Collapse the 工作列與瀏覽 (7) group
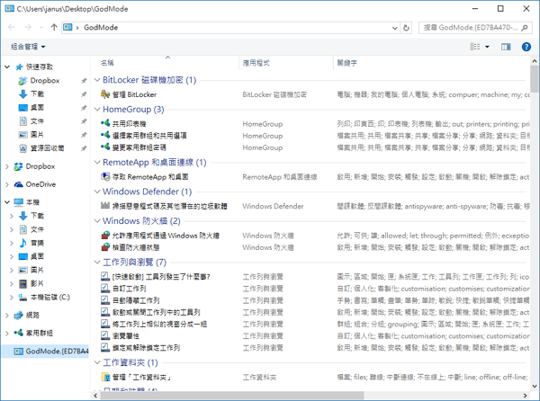The width and height of the screenshot is (540, 401). pyautogui.click(x=97, y=262)
